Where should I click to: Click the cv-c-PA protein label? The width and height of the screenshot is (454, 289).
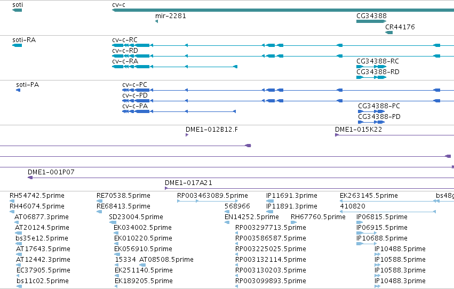coord(135,106)
